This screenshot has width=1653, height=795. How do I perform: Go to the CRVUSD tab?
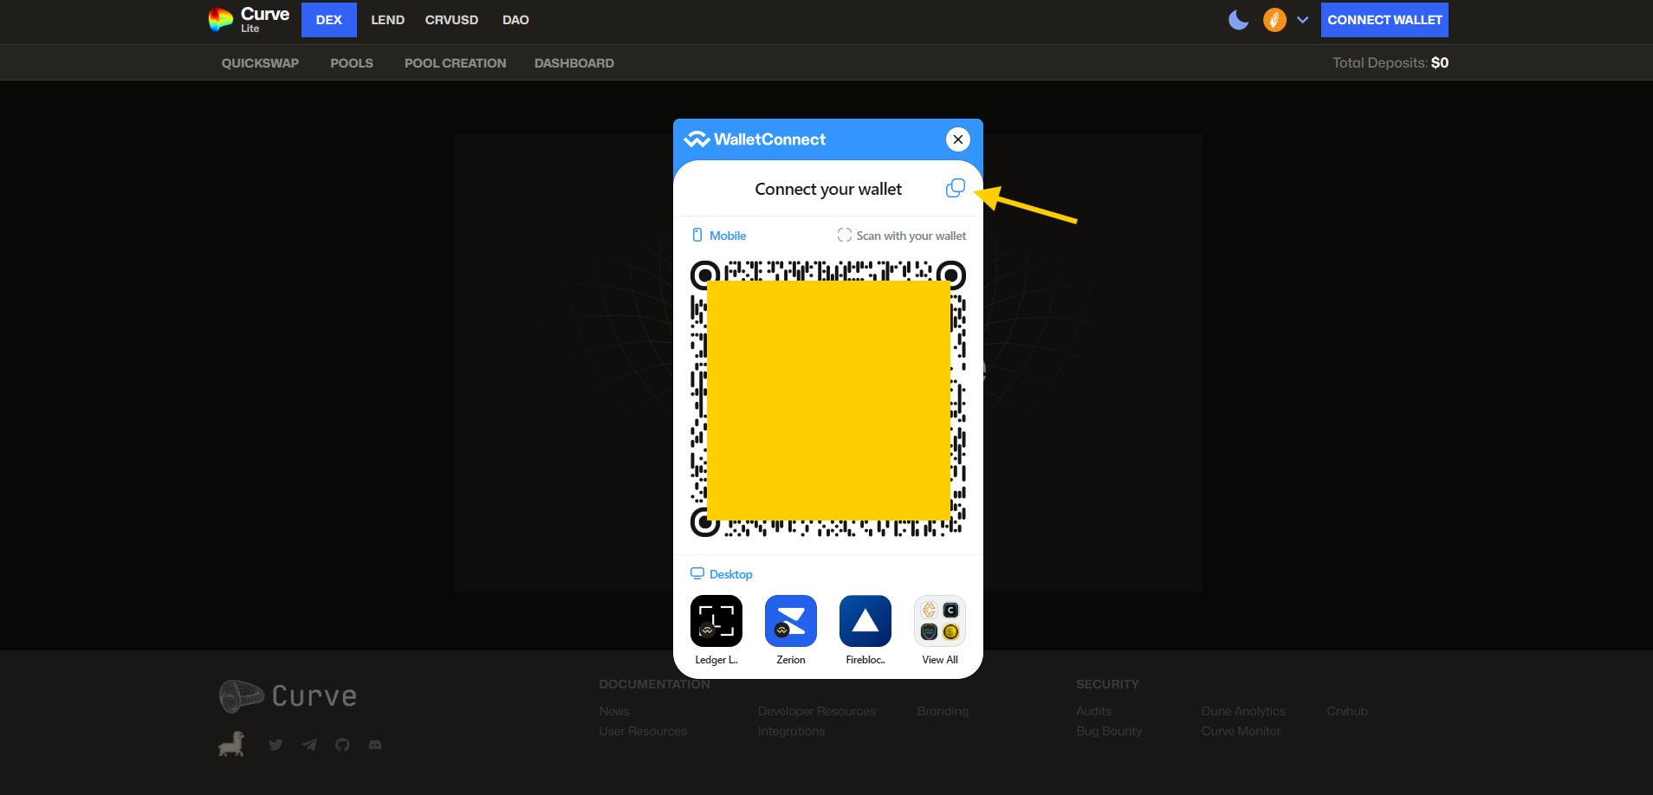coord(451,20)
